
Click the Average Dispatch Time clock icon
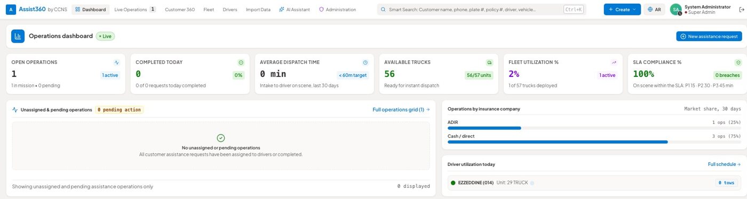365,62
